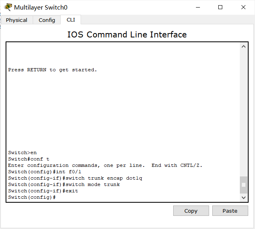Click the terminal scrollbar down arrow
Screen dimensions: 255x229
pyautogui.click(x=244, y=198)
